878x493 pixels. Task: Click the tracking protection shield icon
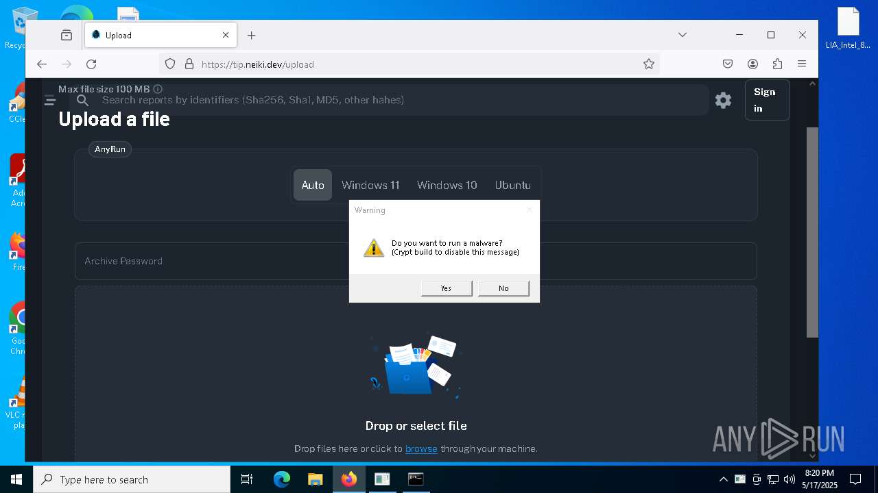point(170,64)
